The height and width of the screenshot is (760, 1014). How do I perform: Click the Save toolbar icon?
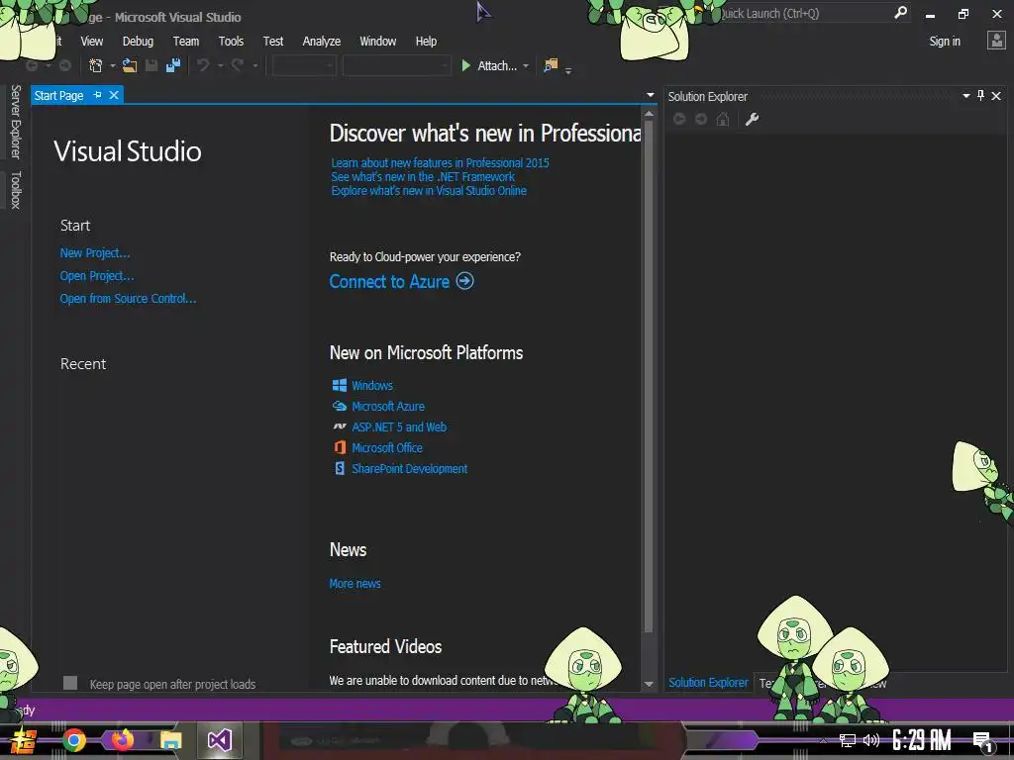152,65
